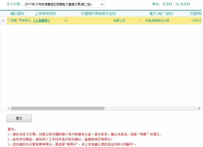The image size is (203, 147).
Task: Click the 本次交易 label text
Action: point(13,4)
